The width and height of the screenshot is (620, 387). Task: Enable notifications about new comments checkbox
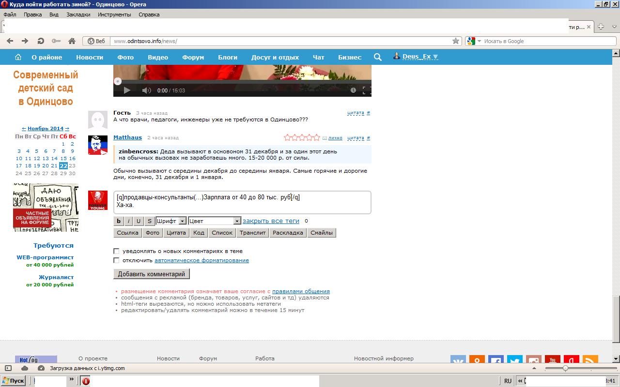pos(116,251)
